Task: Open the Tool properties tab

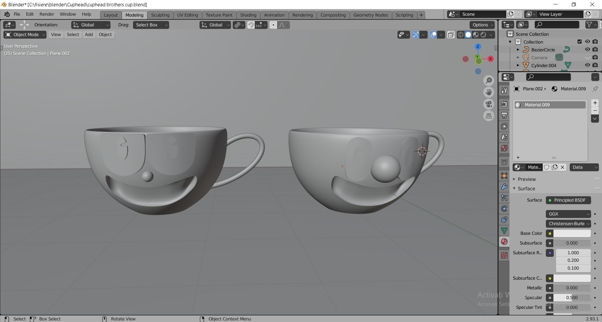Action: [504, 91]
